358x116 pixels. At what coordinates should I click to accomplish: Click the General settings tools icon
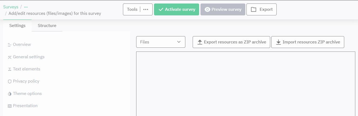click(10, 57)
